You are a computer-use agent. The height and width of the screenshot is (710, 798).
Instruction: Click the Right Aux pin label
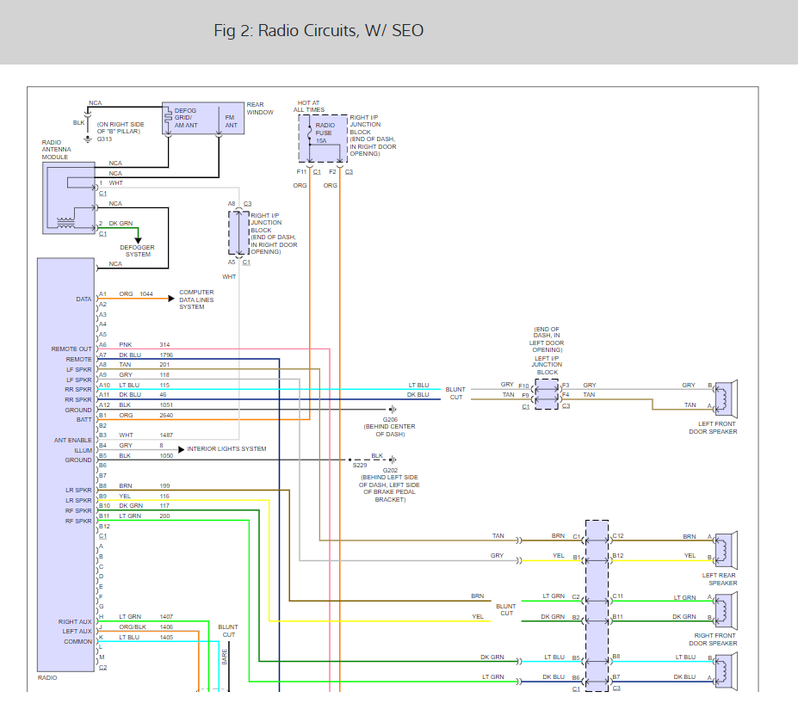(x=74, y=621)
